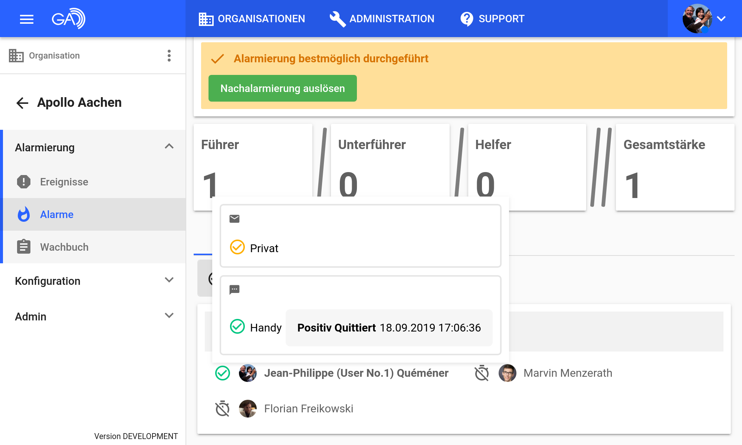Click the GA logo
742x445 pixels.
(x=68, y=19)
